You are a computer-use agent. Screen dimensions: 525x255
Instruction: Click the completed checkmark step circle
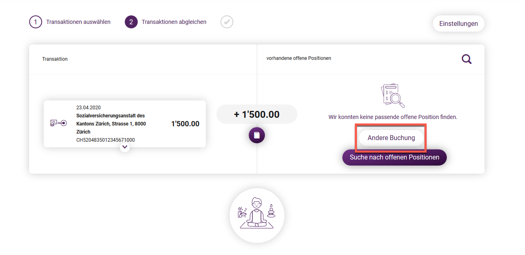[227, 22]
